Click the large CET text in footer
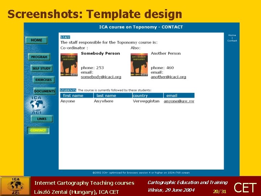261x196 pixels. [245, 187]
